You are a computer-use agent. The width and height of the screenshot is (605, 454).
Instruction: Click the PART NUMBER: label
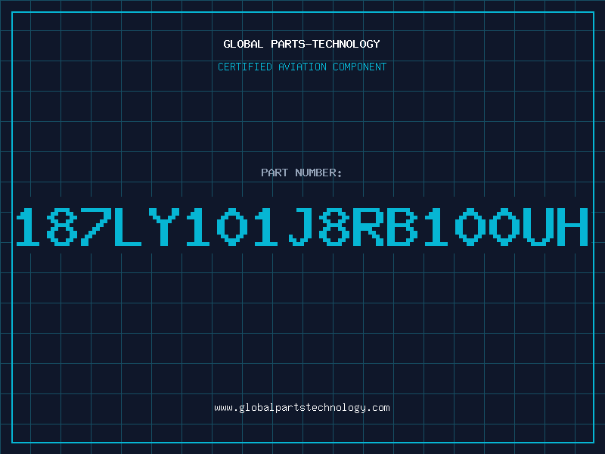pos(302,173)
